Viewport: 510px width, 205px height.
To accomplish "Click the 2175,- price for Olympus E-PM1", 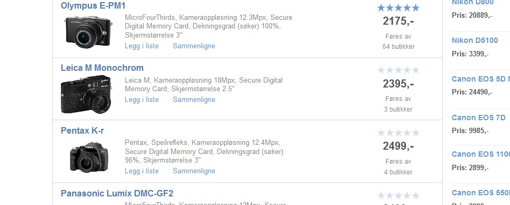I will (398, 21).
